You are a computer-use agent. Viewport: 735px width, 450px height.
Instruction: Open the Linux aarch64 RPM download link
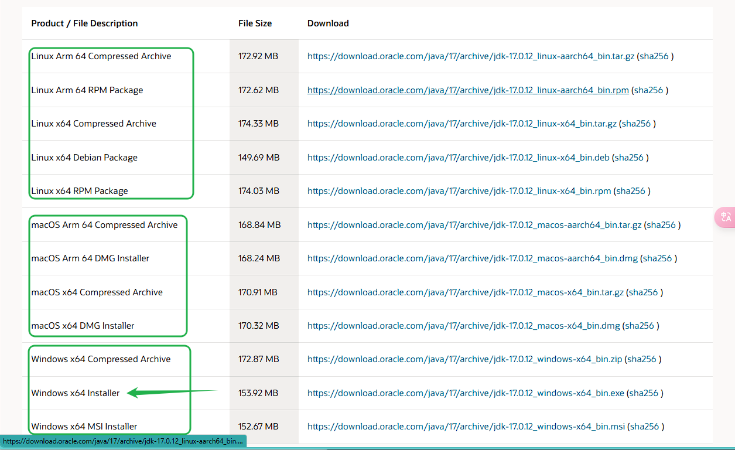pyautogui.click(x=468, y=90)
